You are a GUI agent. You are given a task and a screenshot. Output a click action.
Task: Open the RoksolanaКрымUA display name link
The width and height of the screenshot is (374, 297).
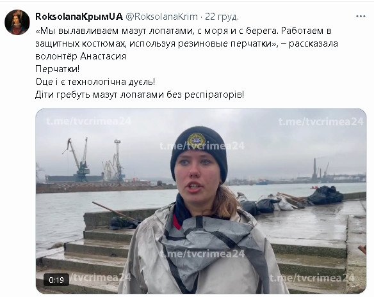pyautogui.click(x=79, y=17)
